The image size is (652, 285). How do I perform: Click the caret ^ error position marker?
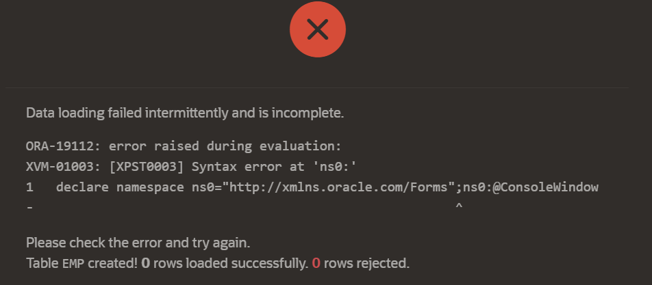[459, 206]
